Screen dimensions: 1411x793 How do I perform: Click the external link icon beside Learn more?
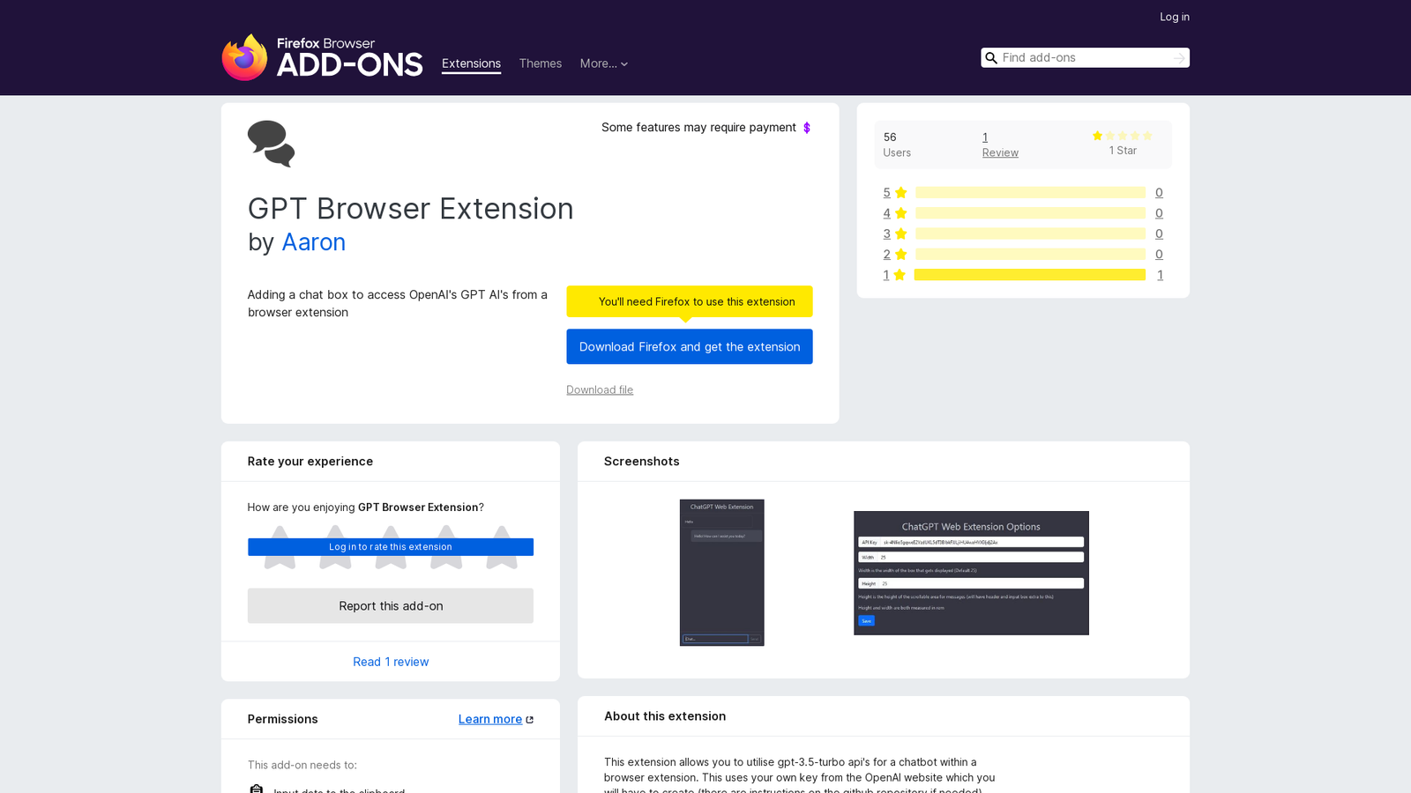529,720
